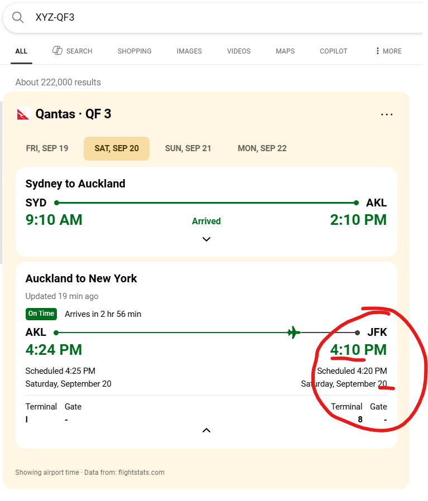Open the SHOPPING tab

[x=134, y=51]
